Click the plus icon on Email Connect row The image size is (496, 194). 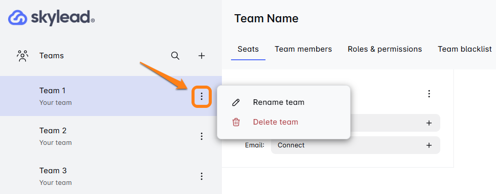429,145
